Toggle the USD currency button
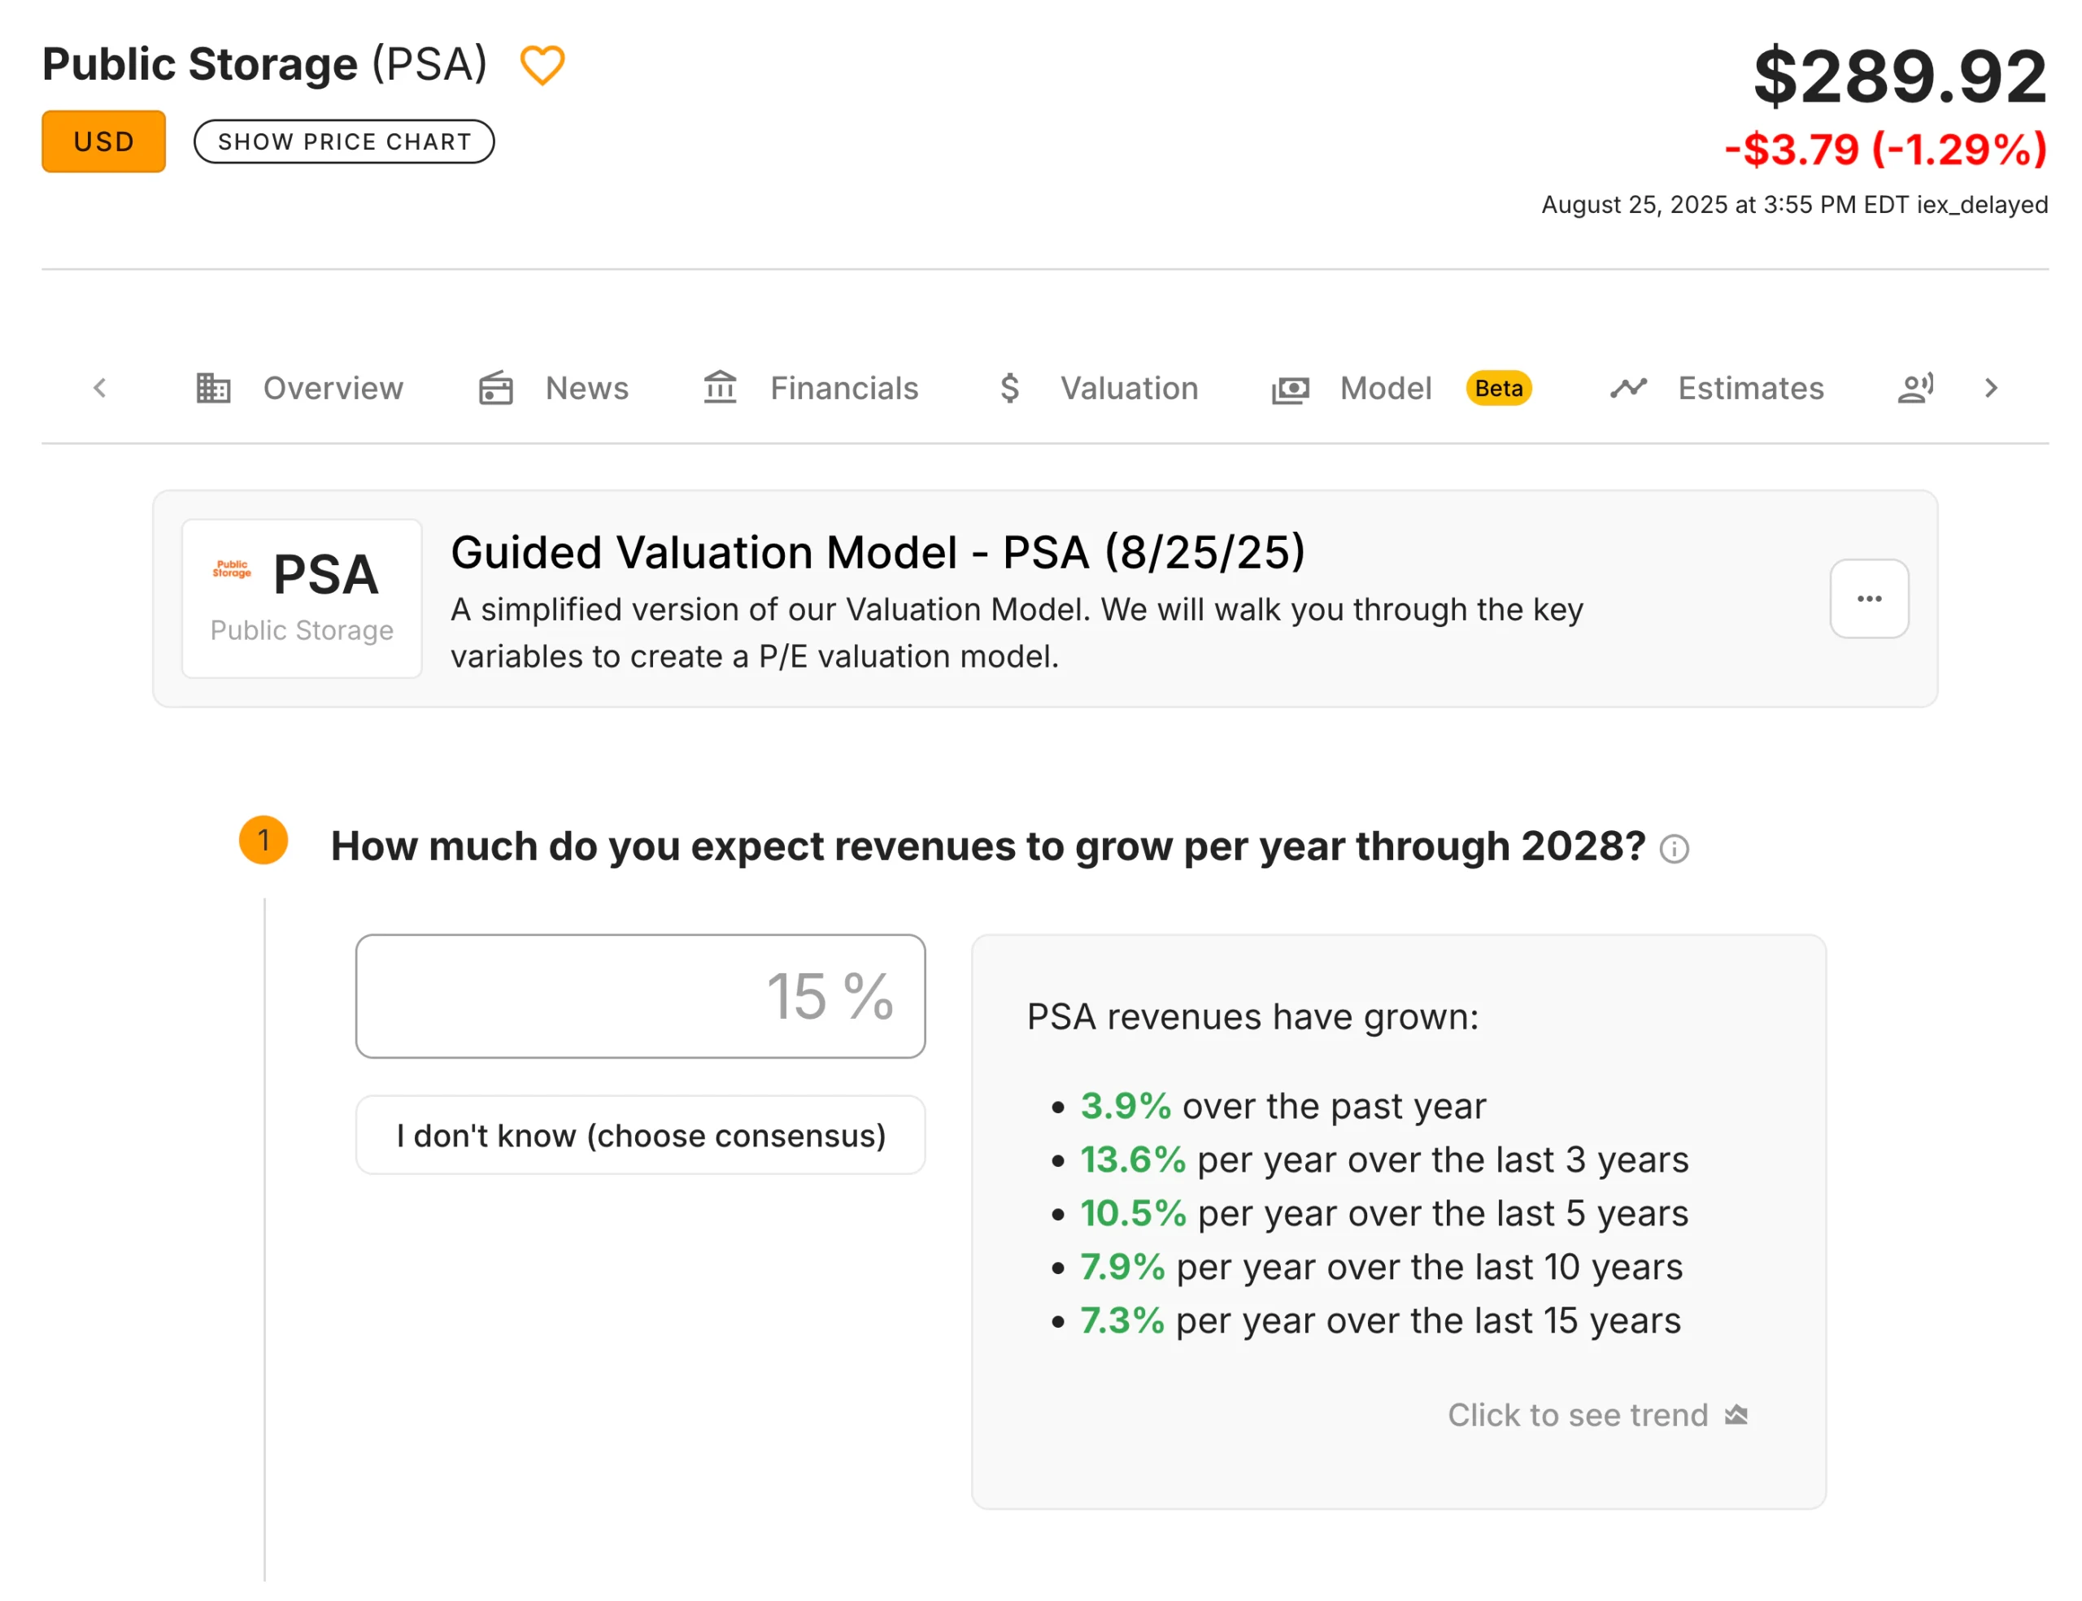Screen dimensions: 2082x1601 tap(103, 142)
